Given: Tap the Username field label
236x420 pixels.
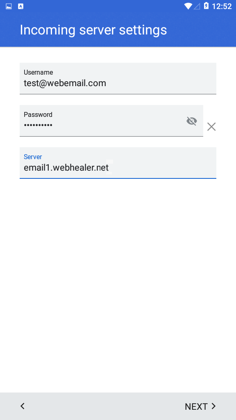Looking at the screenshot, I should pyautogui.click(x=38, y=72).
